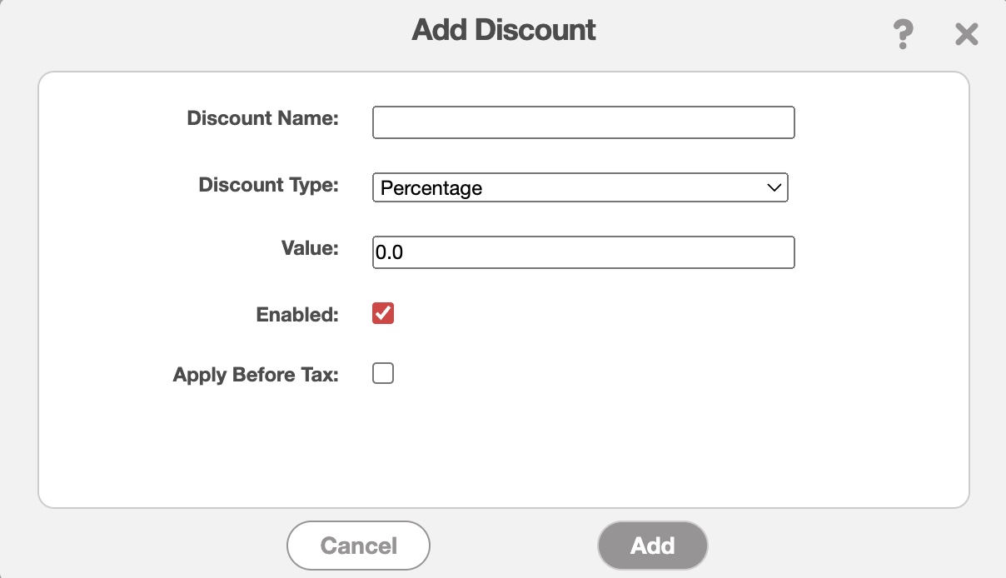1006x578 pixels.
Task: Click the 0.0 text in Value
Action: [390, 252]
